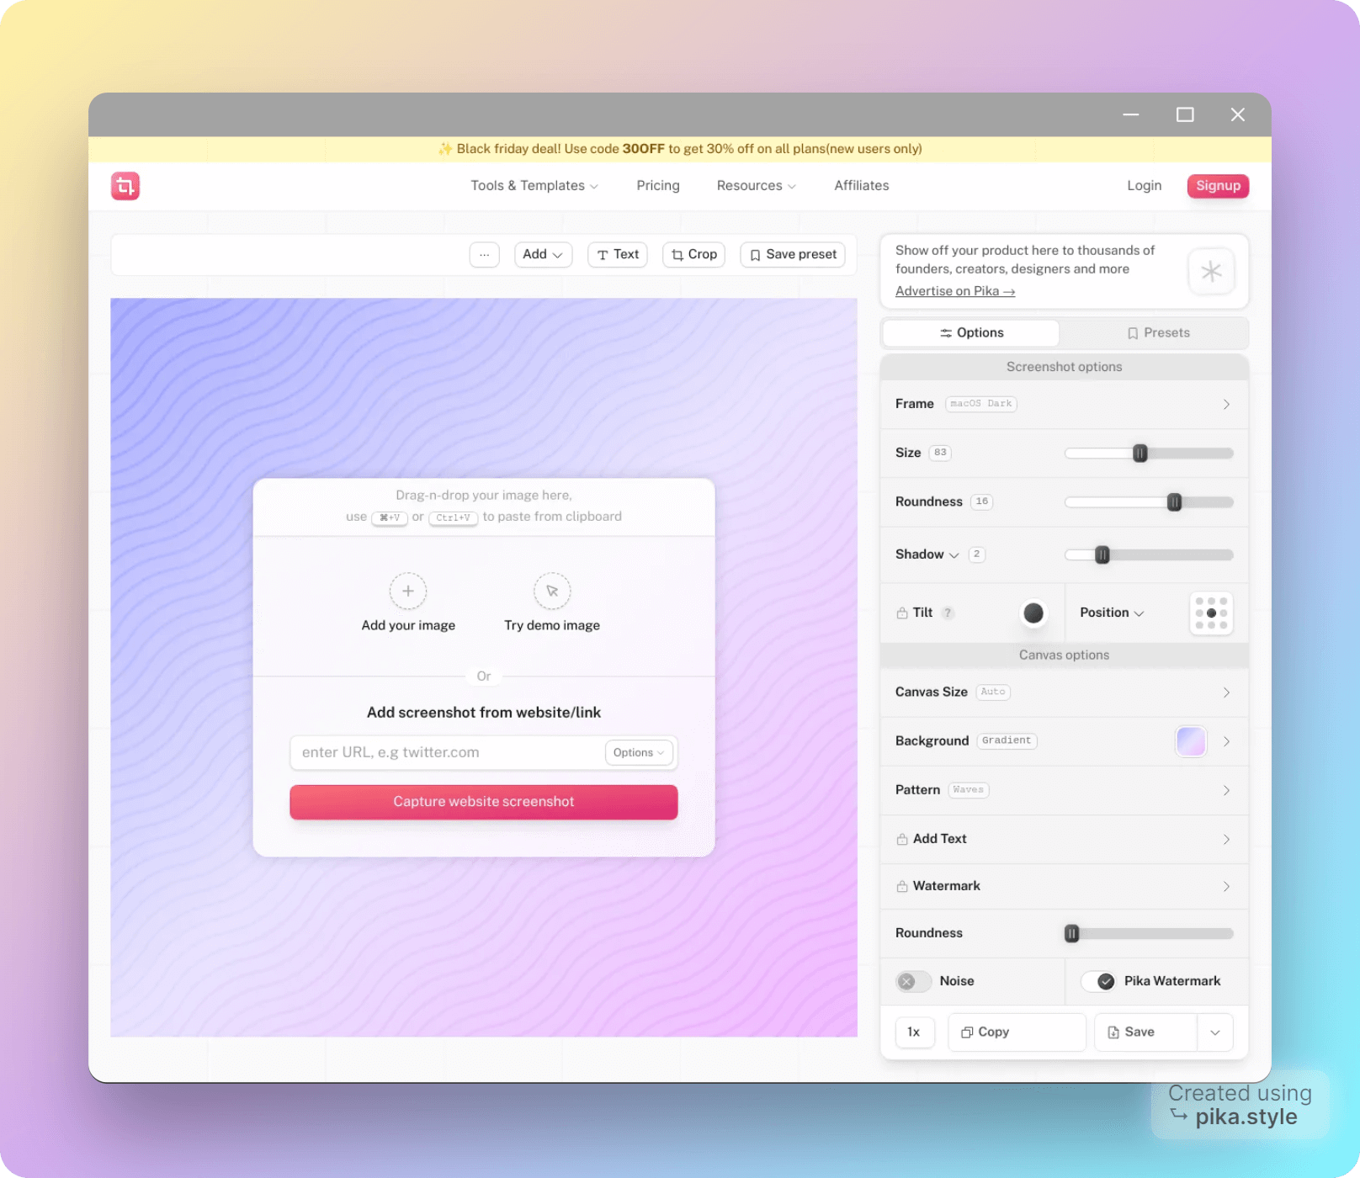The width and height of the screenshot is (1360, 1178).
Task: Expand the Save options arrow
Action: pyautogui.click(x=1215, y=1032)
